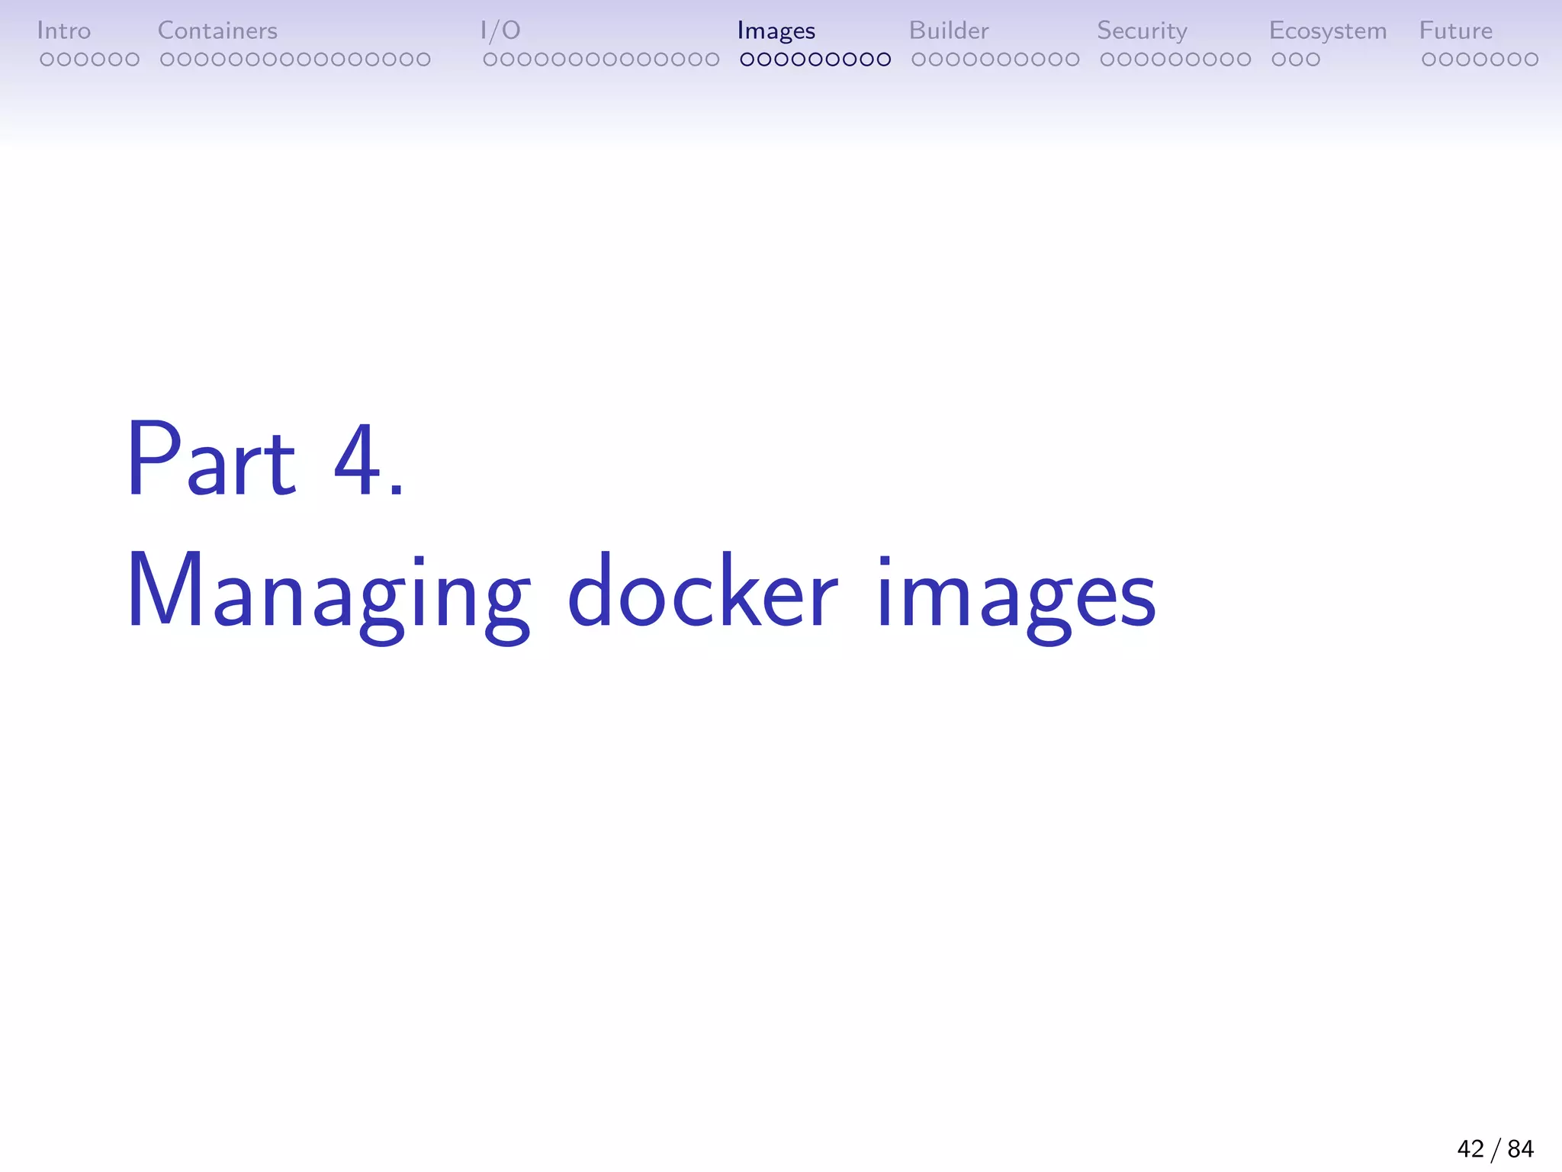Jump to the Ecosystem section
Screen dimensions: 1562x1172
[x=1327, y=31]
